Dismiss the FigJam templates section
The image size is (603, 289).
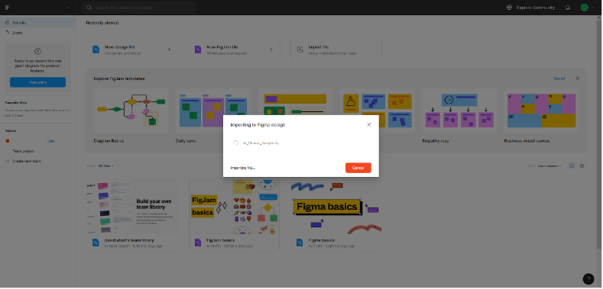coord(577,79)
